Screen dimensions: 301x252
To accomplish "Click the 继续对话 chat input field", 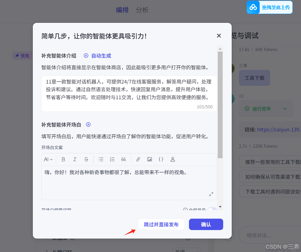I will pyautogui.click(x=270, y=235).
